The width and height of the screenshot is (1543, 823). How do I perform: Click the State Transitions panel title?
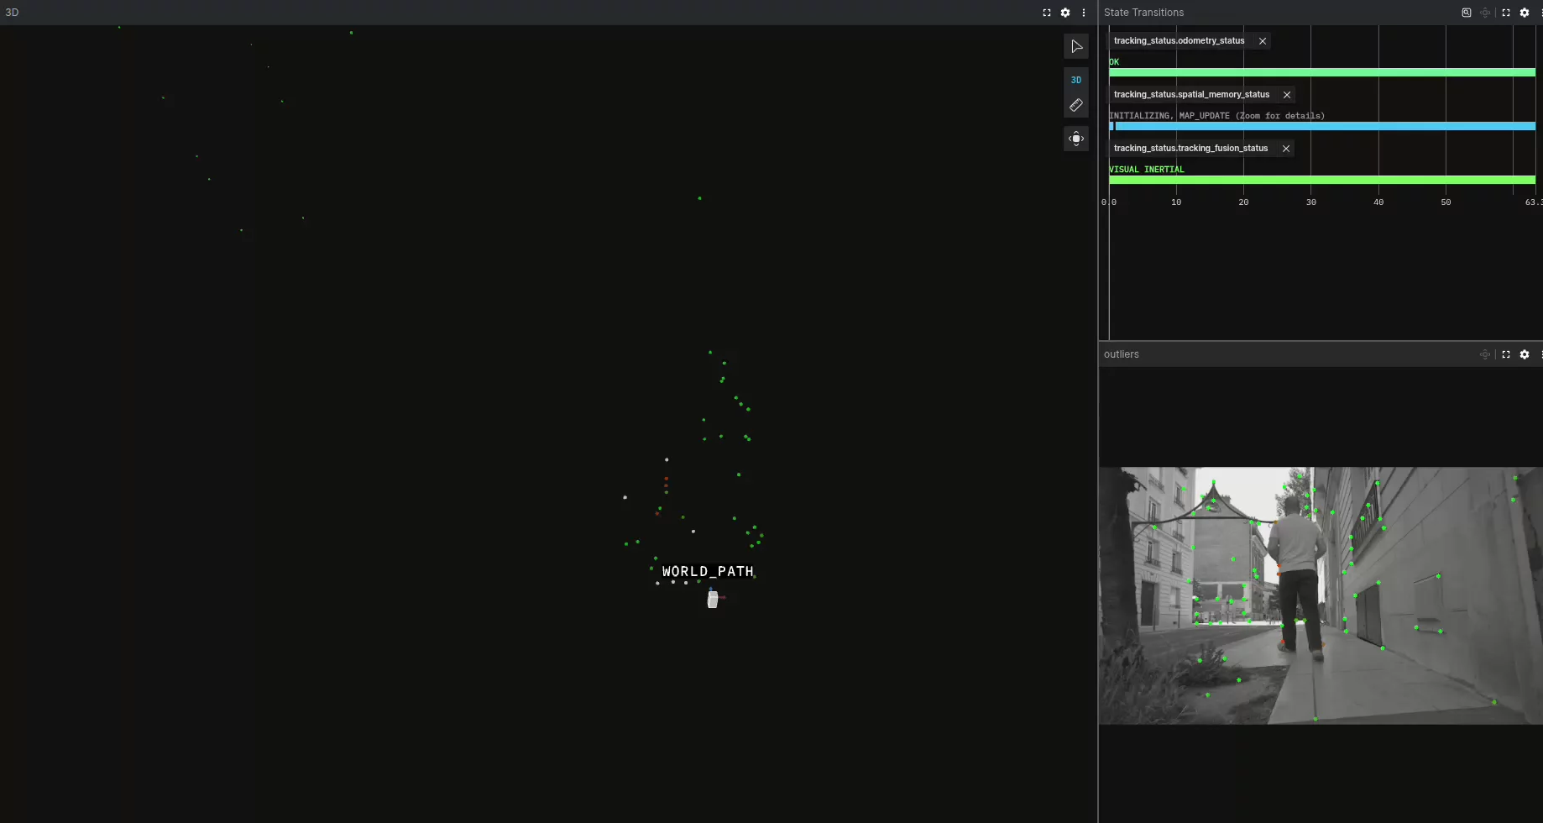tap(1143, 12)
